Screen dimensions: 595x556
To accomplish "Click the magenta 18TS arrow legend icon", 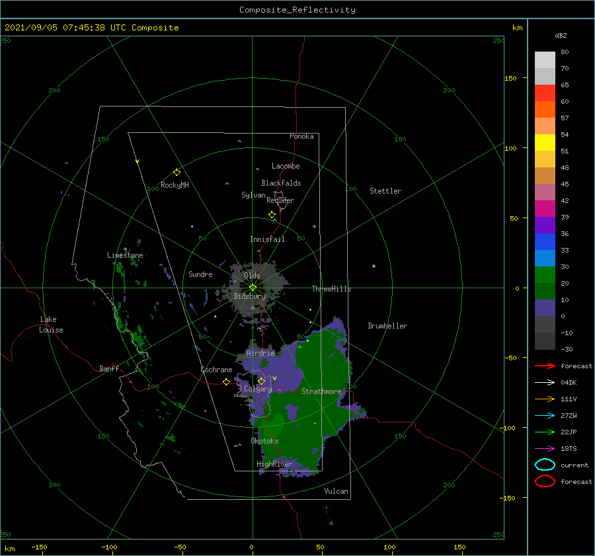I will (545, 449).
